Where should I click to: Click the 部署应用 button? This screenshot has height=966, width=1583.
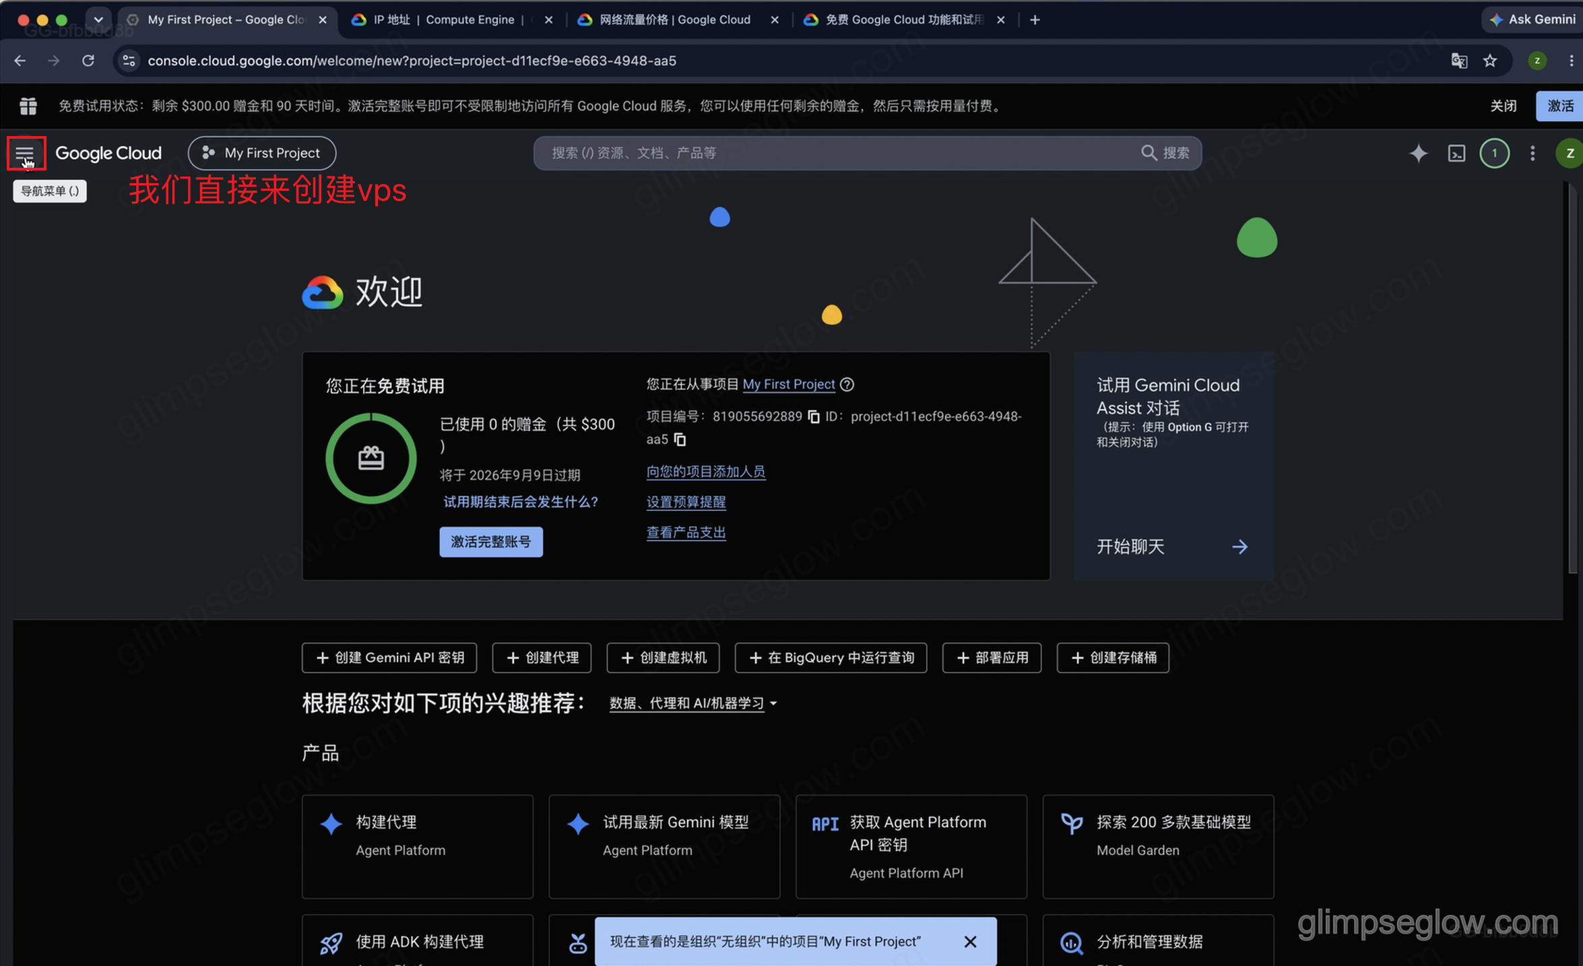click(992, 657)
